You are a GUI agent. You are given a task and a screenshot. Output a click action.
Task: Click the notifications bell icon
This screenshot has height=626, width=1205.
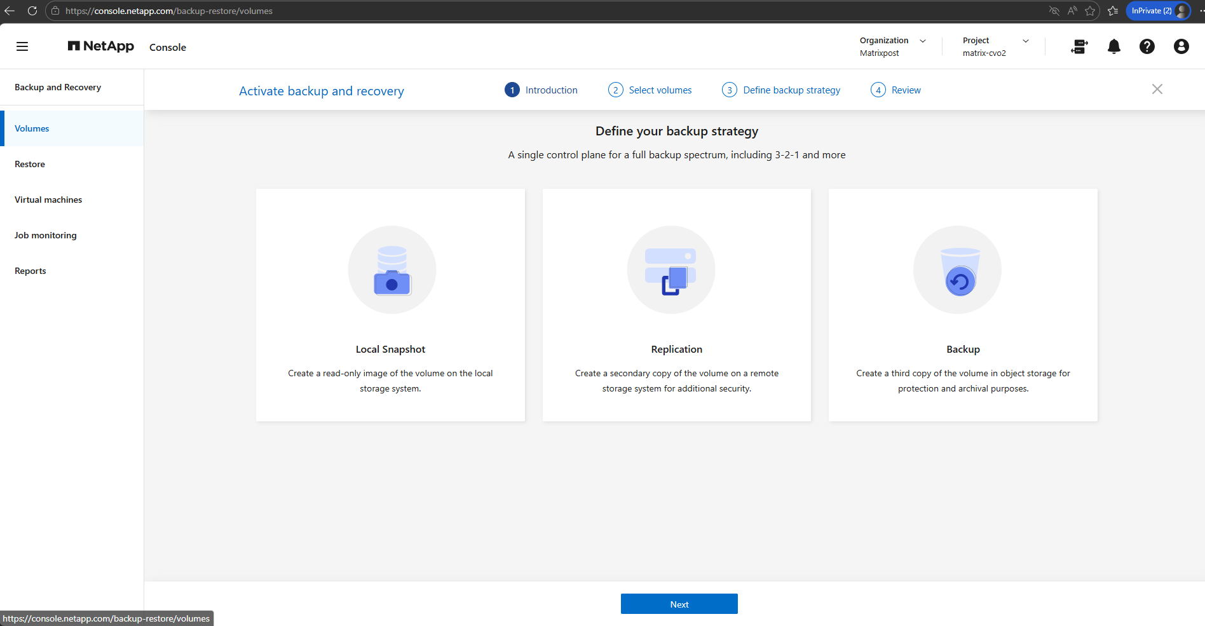click(x=1114, y=46)
